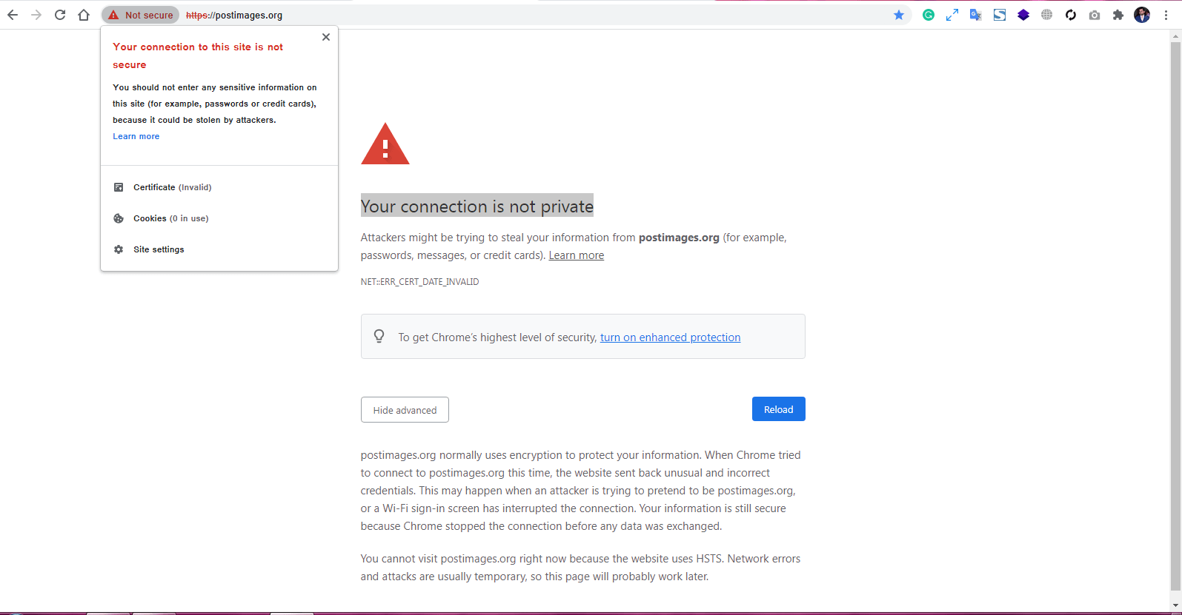Click 'Your connection to this site is not secure' title

198,56
